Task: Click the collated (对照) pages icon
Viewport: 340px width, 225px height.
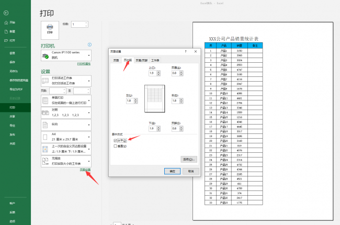Action: (46, 113)
